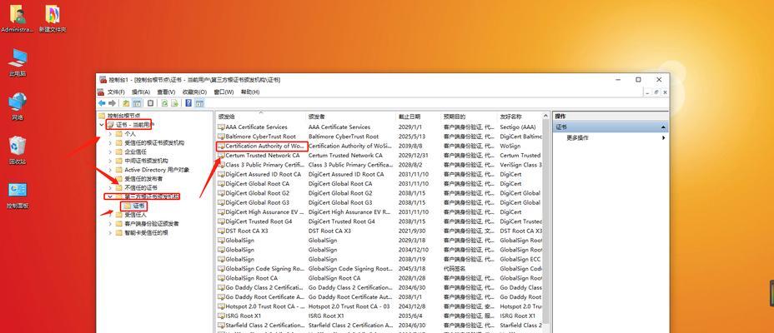The width and height of the screenshot is (774, 333).
Task: Click console icon in window title bar
Action: pyautogui.click(x=103, y=80)
